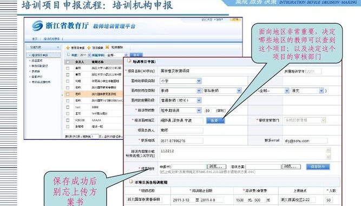Tick the checkbox of the orange highlighted row

68,94
